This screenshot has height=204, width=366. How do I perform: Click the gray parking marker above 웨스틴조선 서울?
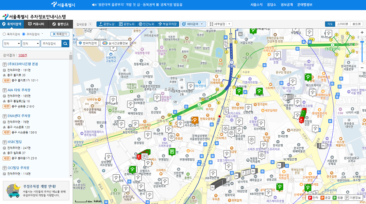[293, 82]
